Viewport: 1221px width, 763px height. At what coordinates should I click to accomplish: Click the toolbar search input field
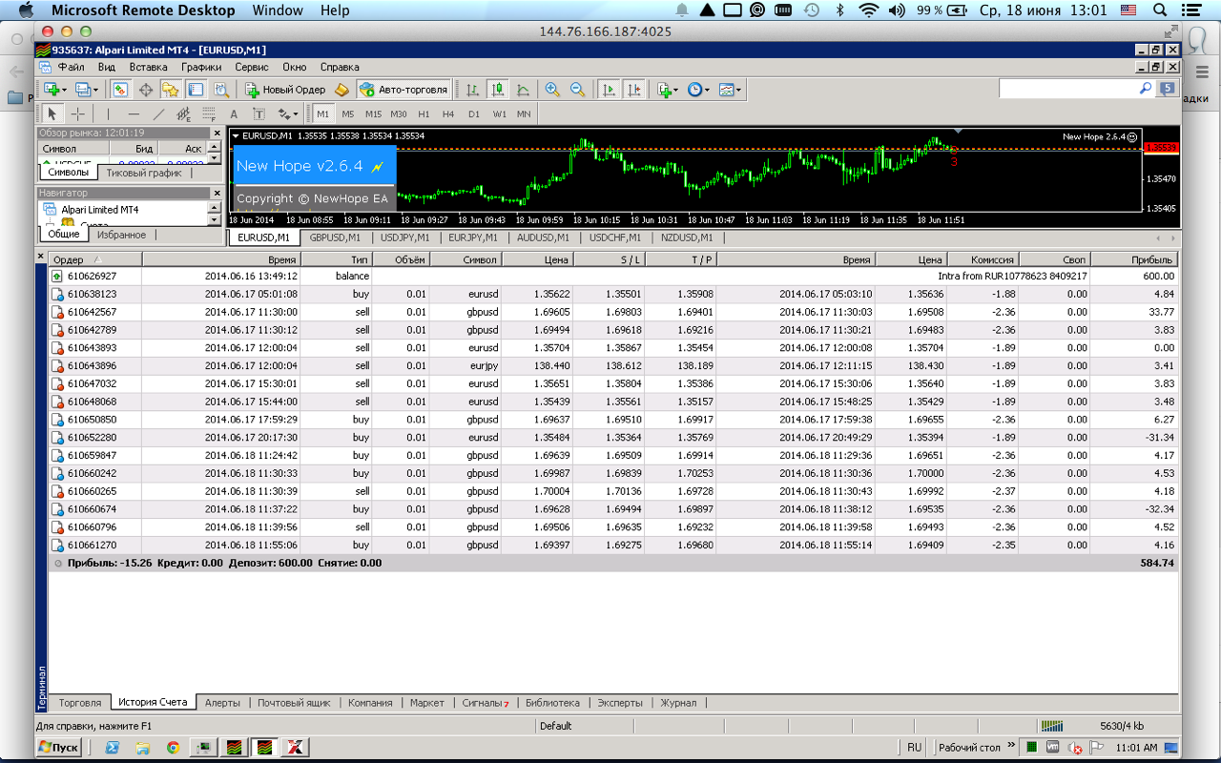[1067, 89]
